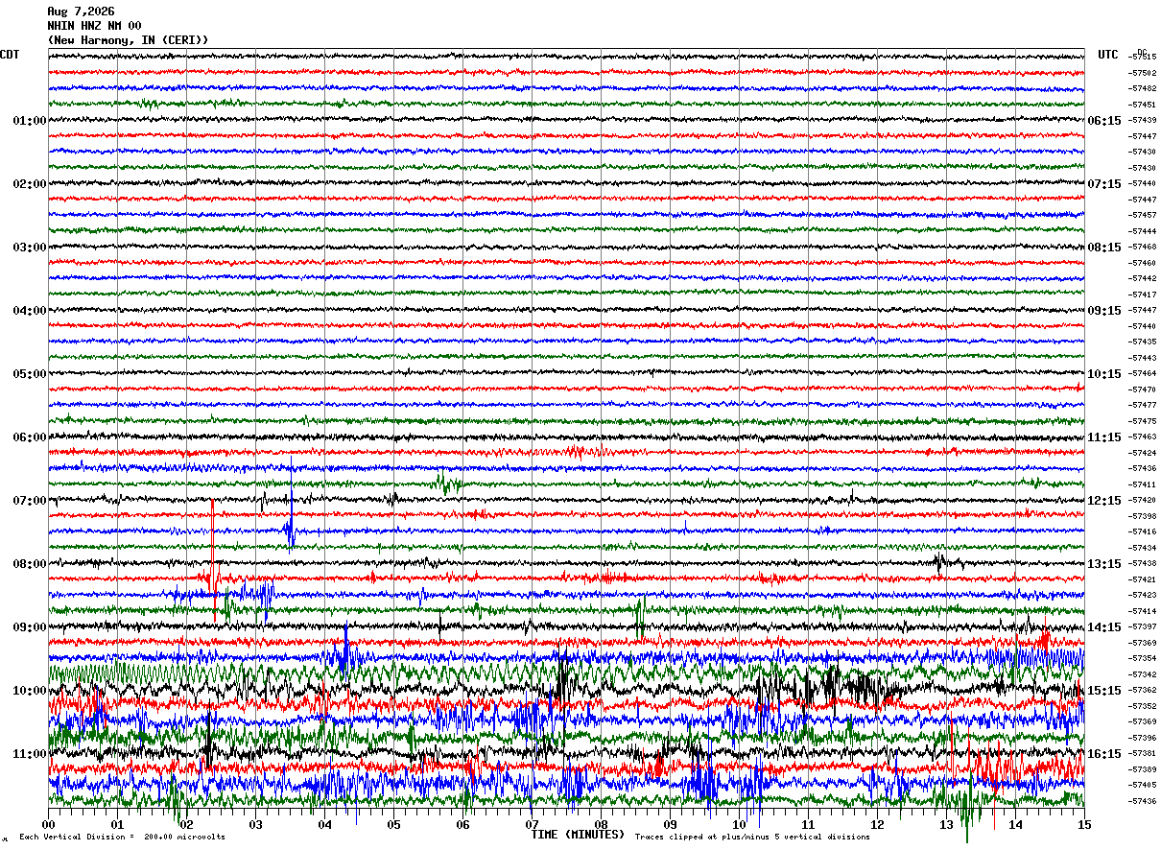Click the '(New Harmony, IN (CERI))' station name
This screenshot has width=1161, height=850.
tap(128, 40)
